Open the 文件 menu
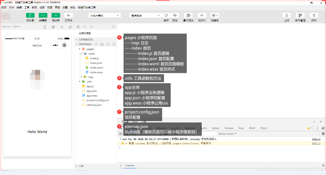 11,7
